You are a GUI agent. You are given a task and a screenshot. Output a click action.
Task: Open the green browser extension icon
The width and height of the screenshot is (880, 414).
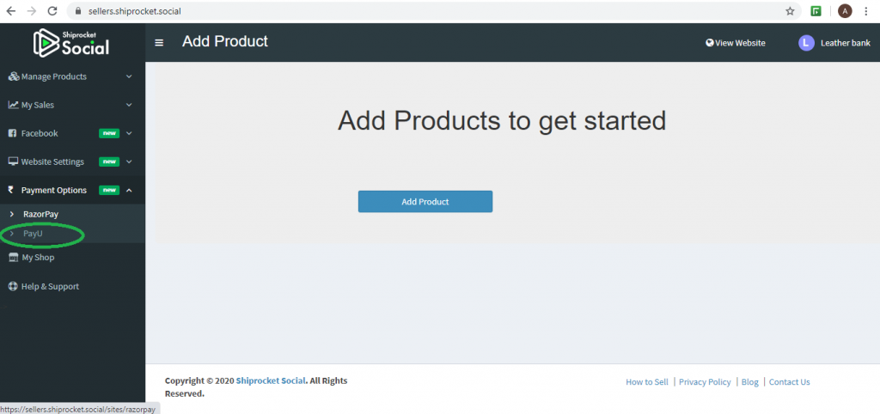pos(816,10)
